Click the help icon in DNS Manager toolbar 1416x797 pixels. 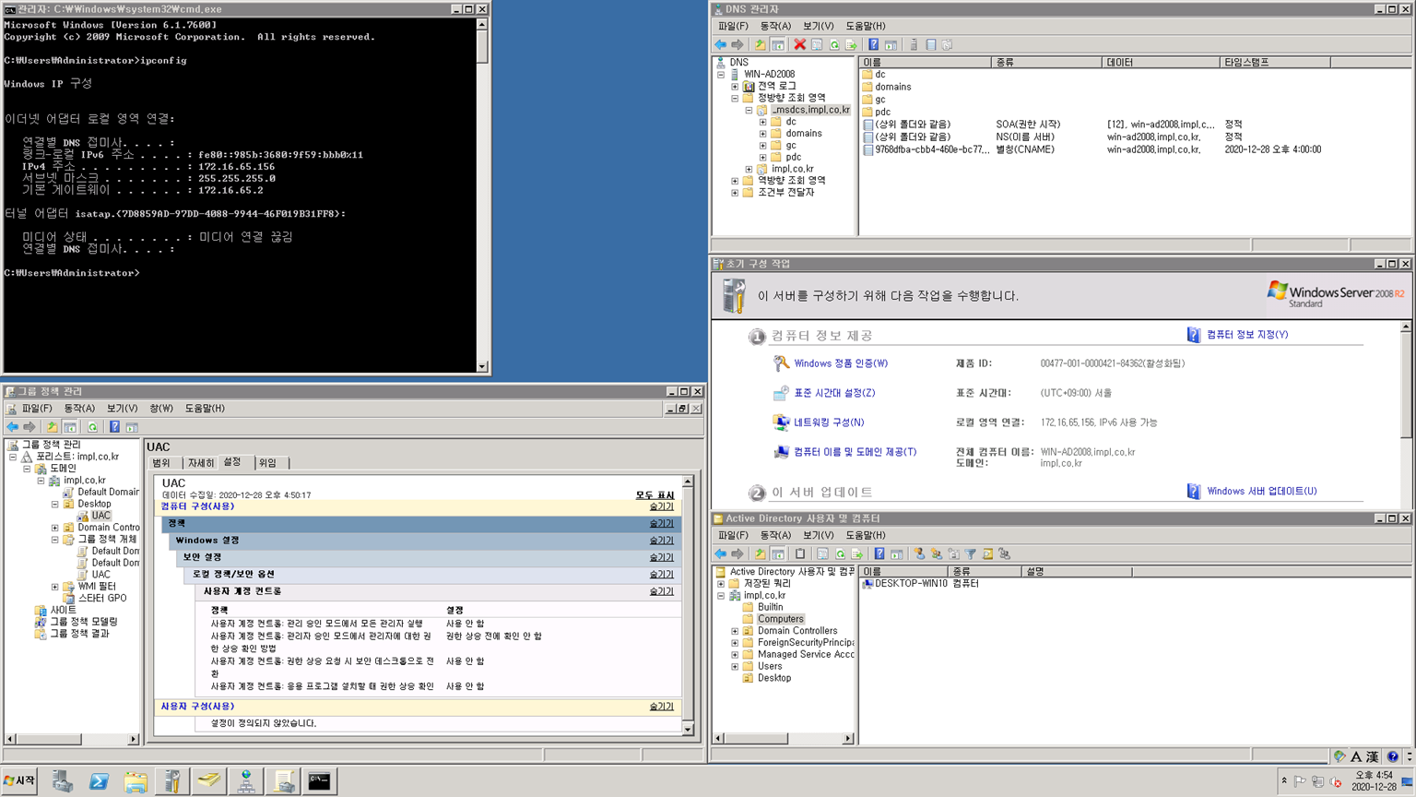tap(873, 44)
